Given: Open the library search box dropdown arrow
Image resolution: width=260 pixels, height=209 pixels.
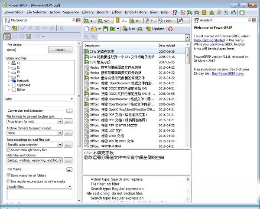Looking at the screenshot, I should [187, 37].
